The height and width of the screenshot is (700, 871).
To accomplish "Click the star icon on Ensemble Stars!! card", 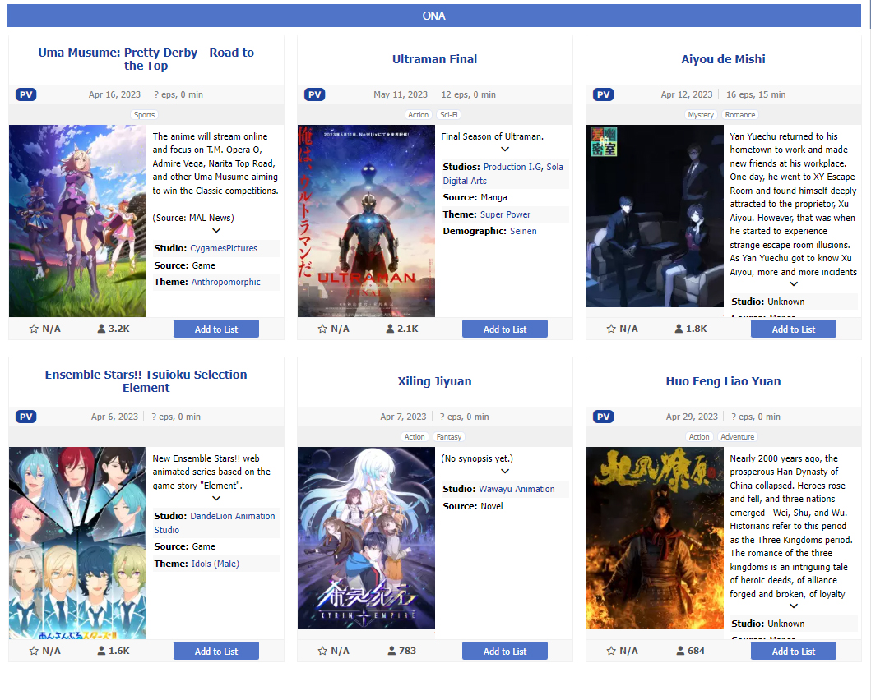I will coord(34,651).
